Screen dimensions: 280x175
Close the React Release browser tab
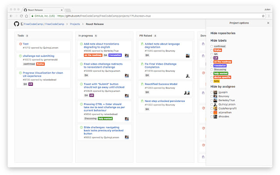(x=62, y=10)
